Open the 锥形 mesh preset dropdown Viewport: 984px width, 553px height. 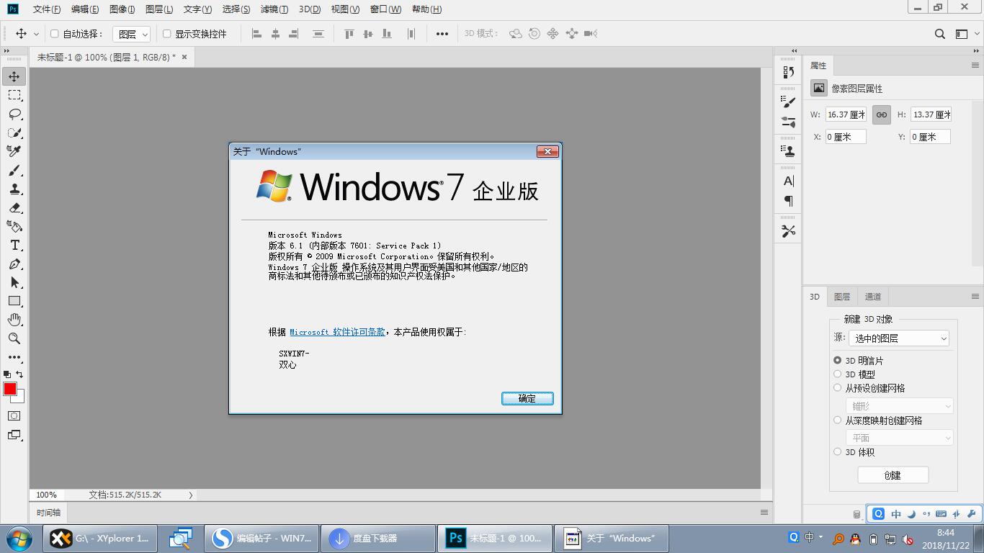[899, 406]
